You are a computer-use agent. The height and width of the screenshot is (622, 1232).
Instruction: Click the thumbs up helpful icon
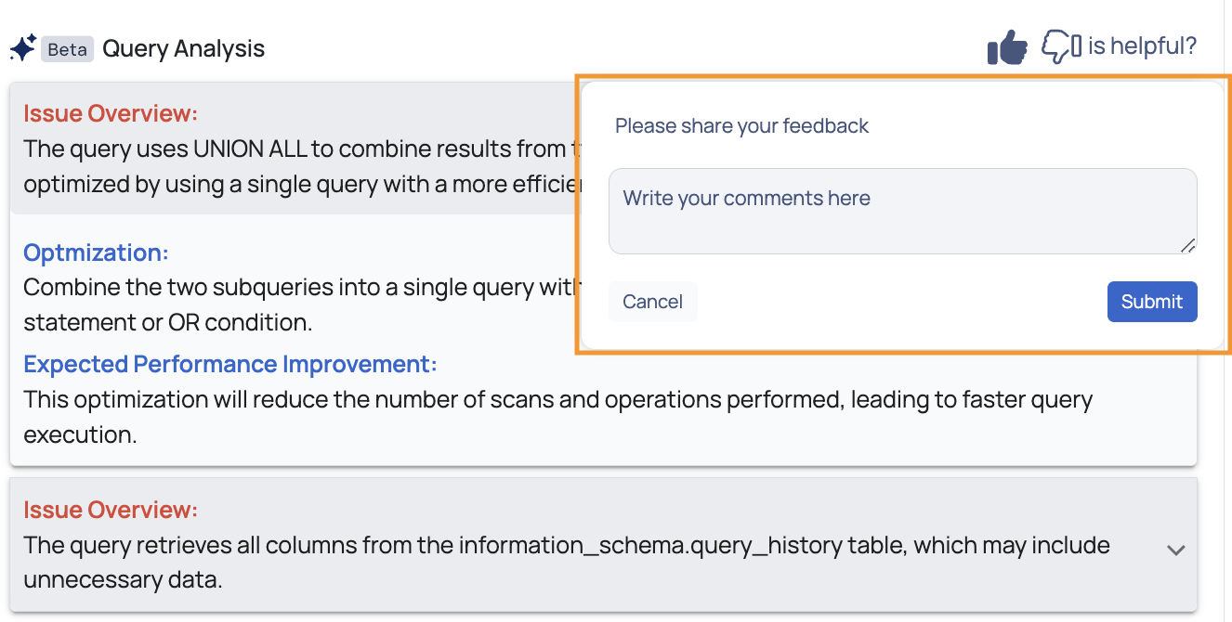1007,46
